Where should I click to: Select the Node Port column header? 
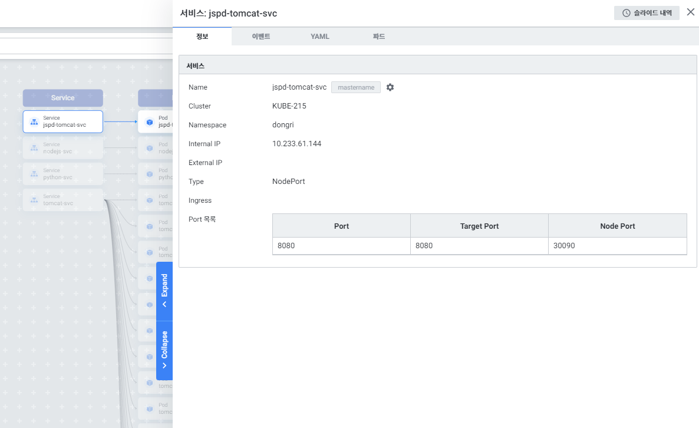[x=617, y=226]
